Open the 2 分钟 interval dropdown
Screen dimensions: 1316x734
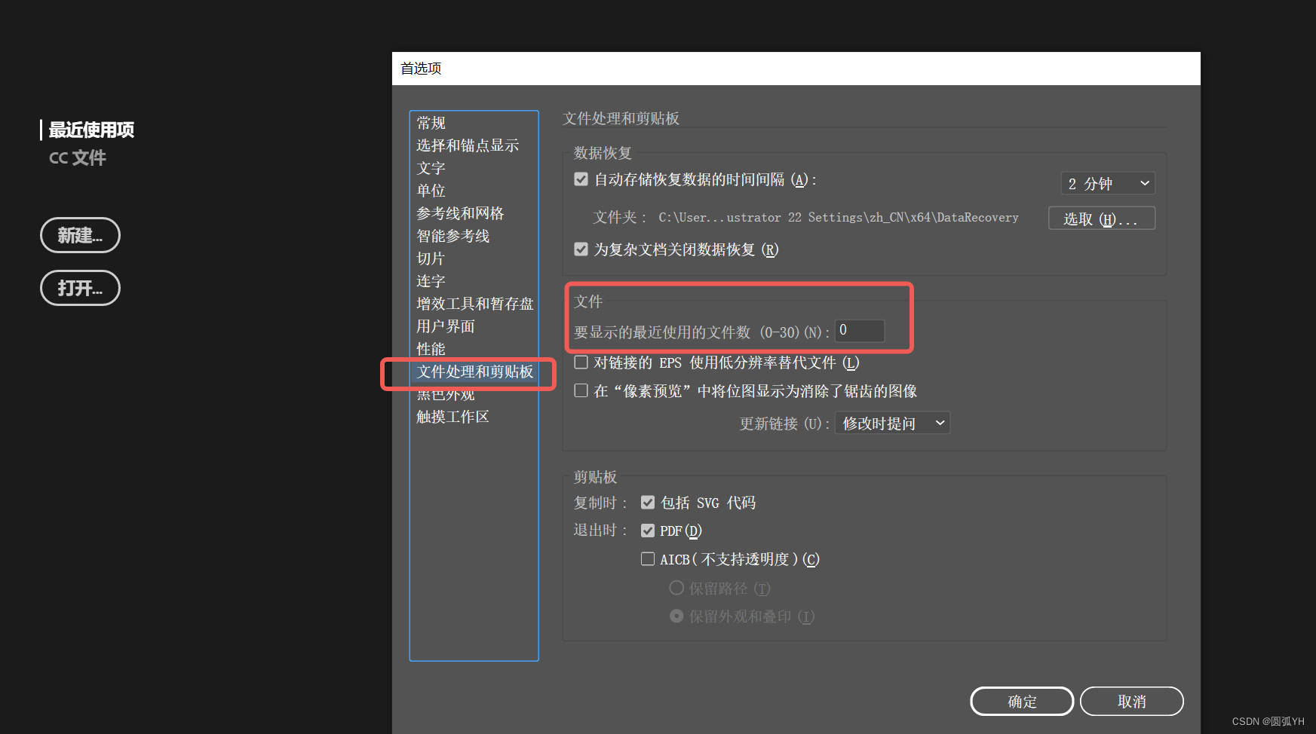(1107, 183)
